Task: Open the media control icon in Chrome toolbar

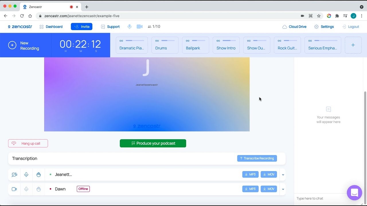Action: [x=345, y=16]
